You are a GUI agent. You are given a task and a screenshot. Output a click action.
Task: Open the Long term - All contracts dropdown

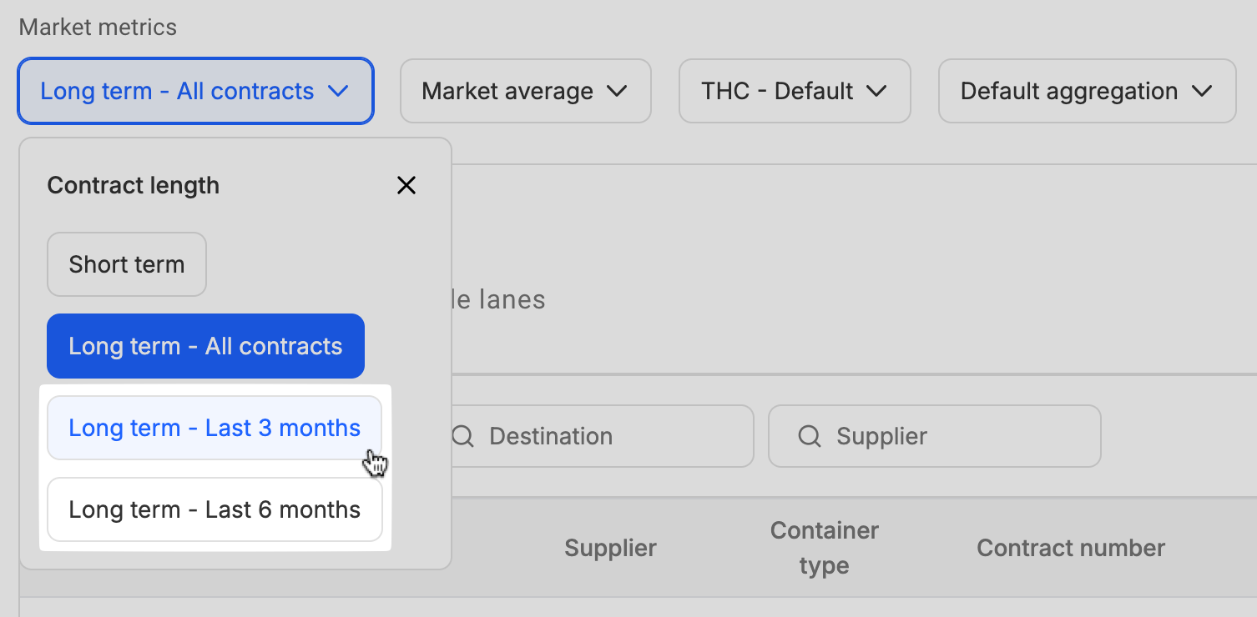(195, 91)
